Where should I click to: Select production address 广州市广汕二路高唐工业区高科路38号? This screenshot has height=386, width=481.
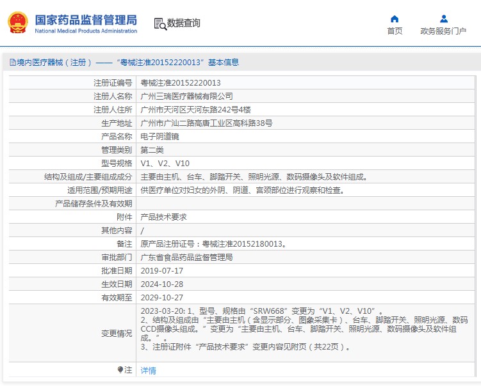pos(206,123)
